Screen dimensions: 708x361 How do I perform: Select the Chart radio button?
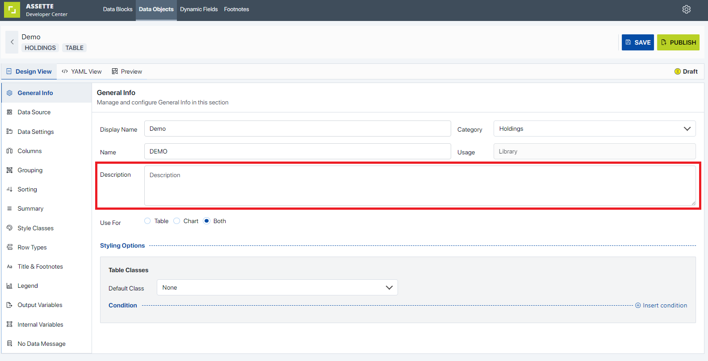coord(177,221)
